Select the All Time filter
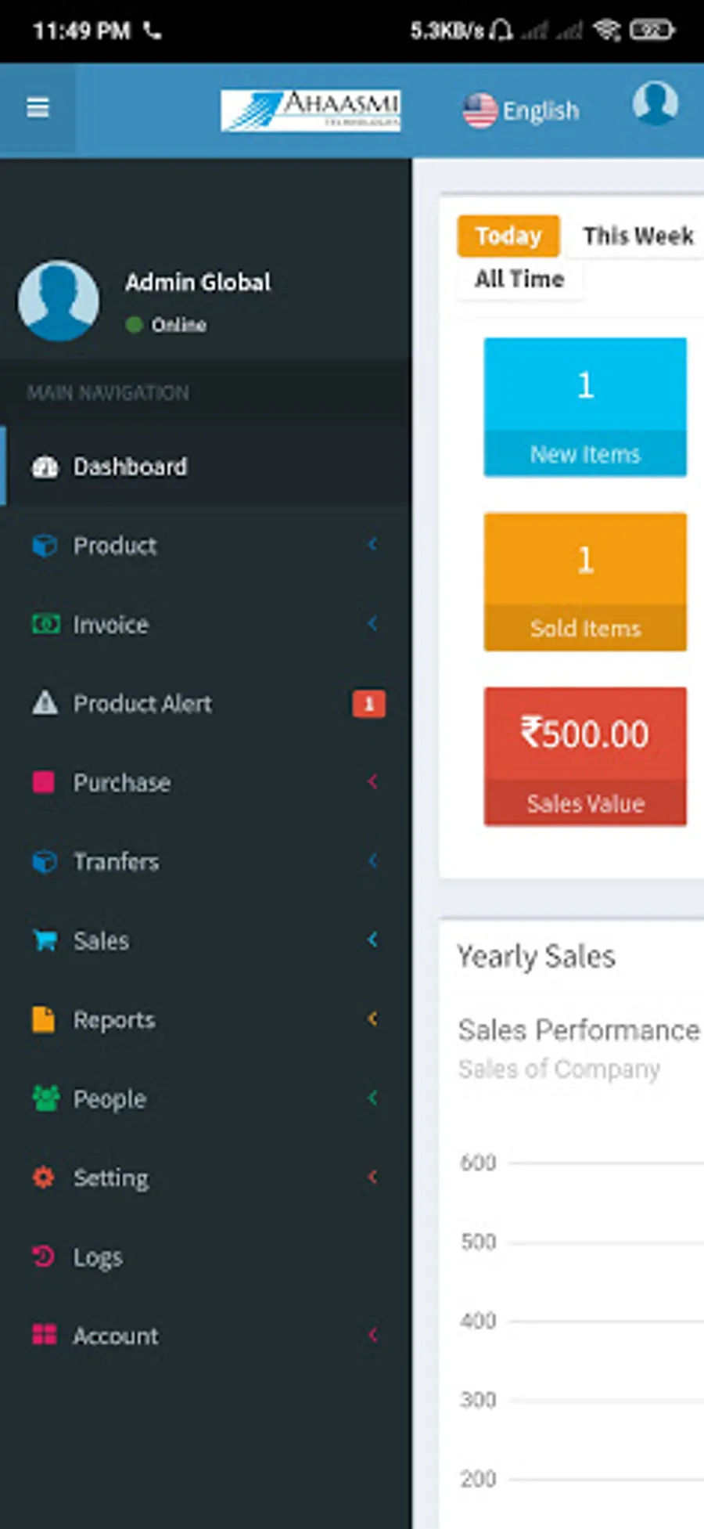The image size is (704, 1529). point(519,279)
